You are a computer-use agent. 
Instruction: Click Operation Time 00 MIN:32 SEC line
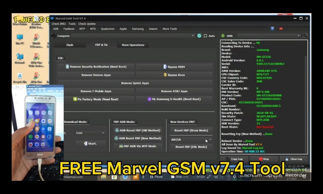click(243, 151)
